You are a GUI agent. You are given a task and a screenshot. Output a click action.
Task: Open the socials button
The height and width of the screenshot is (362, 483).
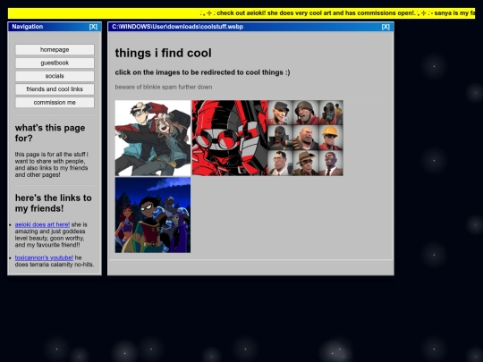55,76
